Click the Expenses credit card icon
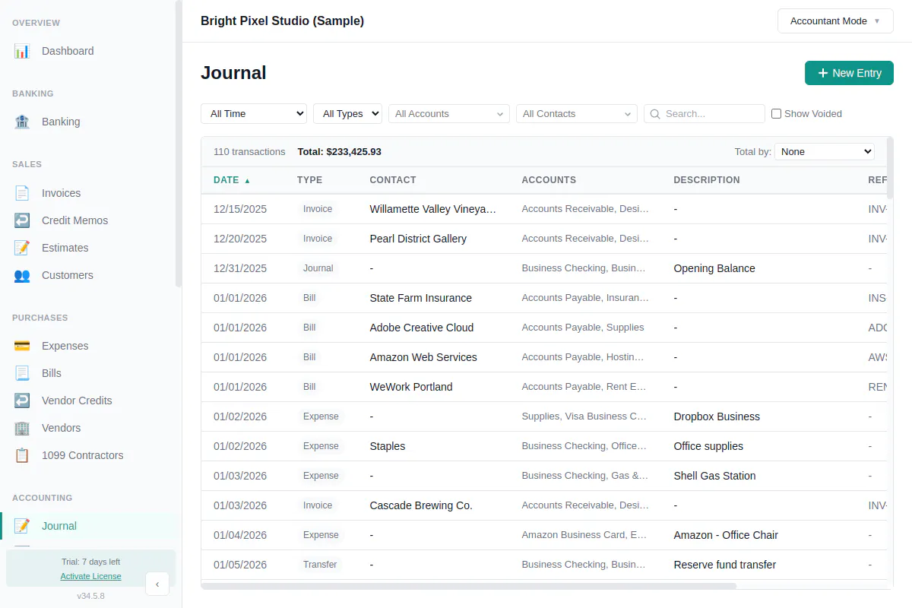This screenshot has width=912, height=608. tap(22, 346)
